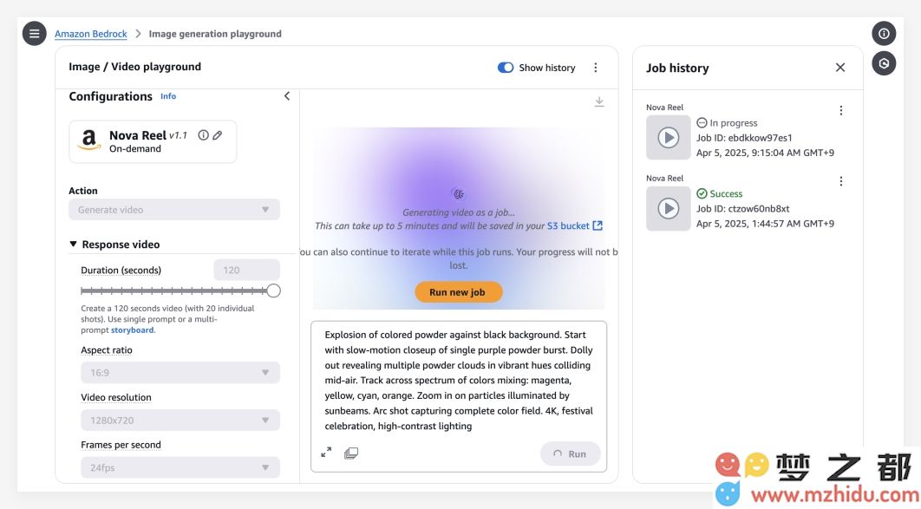
Task: Toggle the Show history switch
Action: 506,68
